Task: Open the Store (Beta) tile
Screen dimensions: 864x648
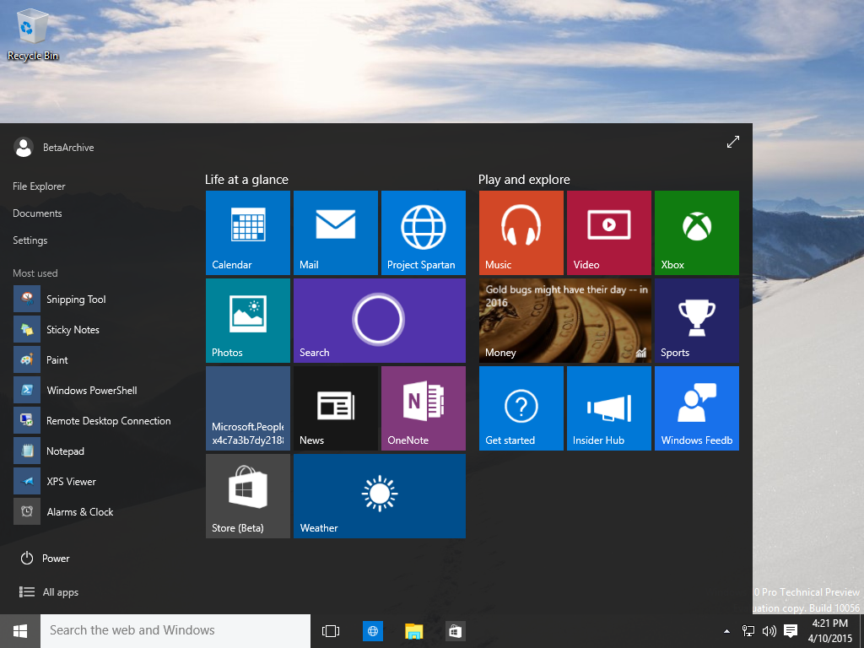Action: pyautogui.click(x=248, y=496)
